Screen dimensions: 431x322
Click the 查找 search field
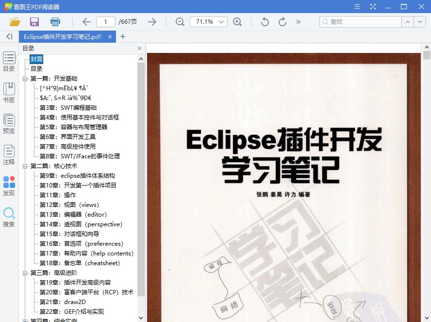click(360, 22)
